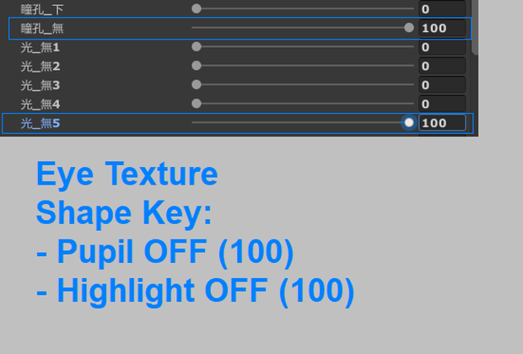Click the 瞳孔_下 slider handle
The image size is (523, 354).
[197, 8]
